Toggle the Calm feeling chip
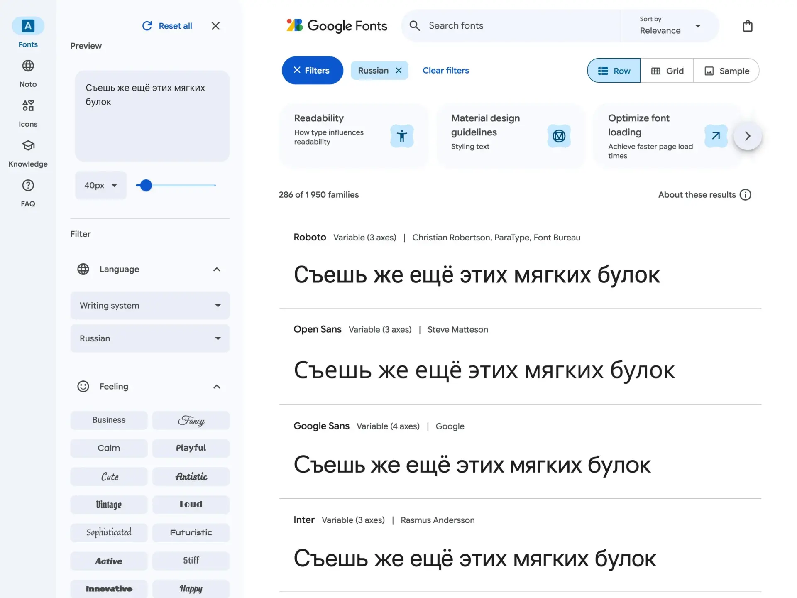The width and height of the screenshot is (797, 598). tap(109, 448)
